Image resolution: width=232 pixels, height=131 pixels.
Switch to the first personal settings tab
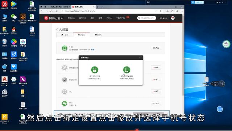click(65, 35)
